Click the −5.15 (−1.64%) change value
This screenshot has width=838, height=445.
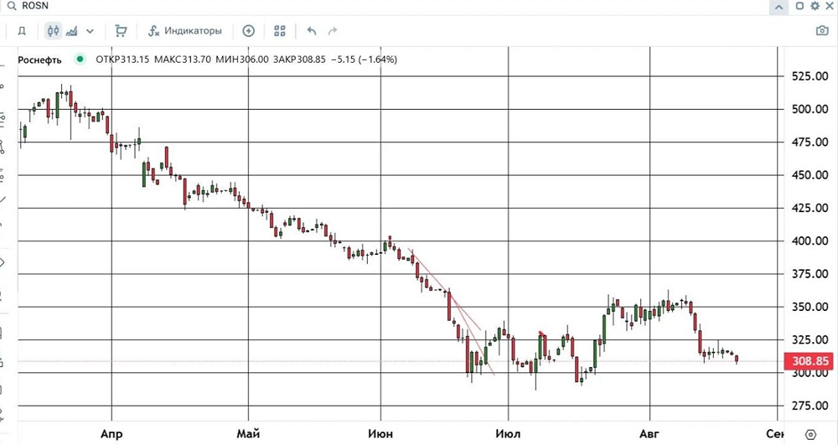click(364, 60)
